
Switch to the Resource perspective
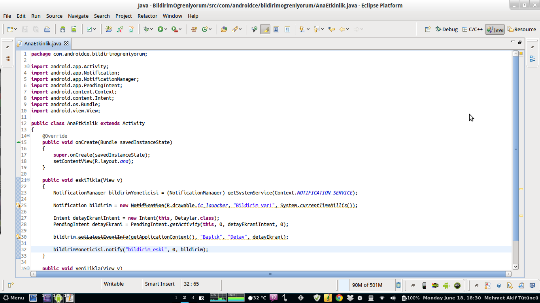[x=522, y=29]
